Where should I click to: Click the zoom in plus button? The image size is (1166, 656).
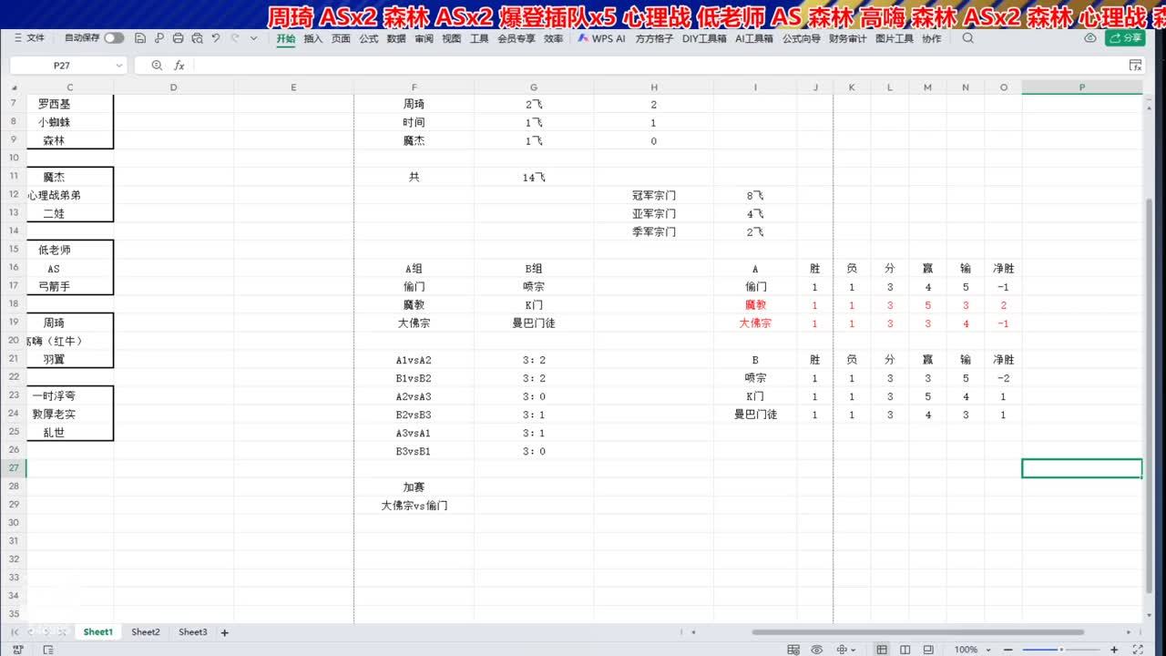click(x=1116, y=650)
